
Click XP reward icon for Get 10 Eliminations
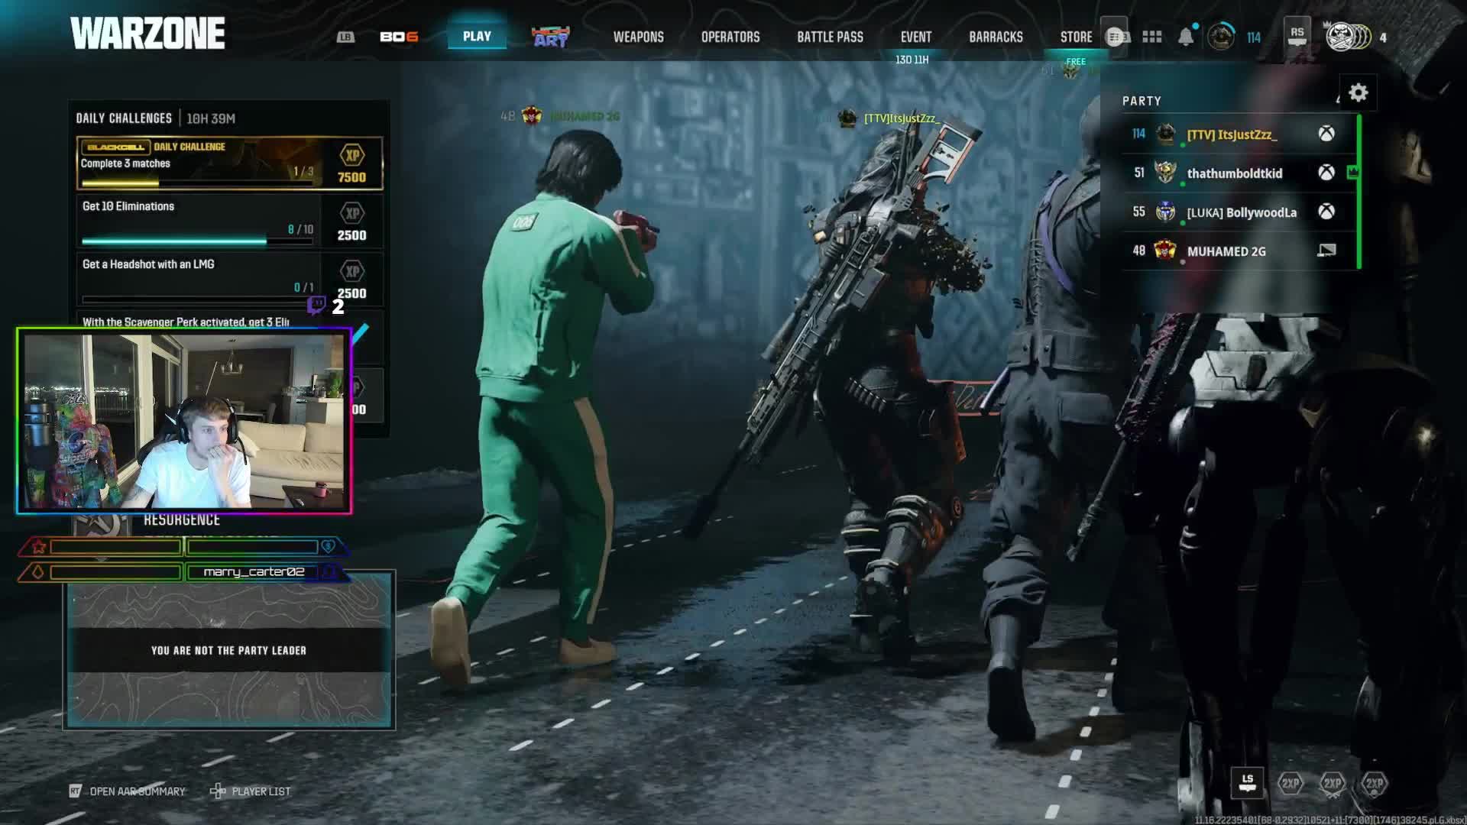click(x=352, y=213)
